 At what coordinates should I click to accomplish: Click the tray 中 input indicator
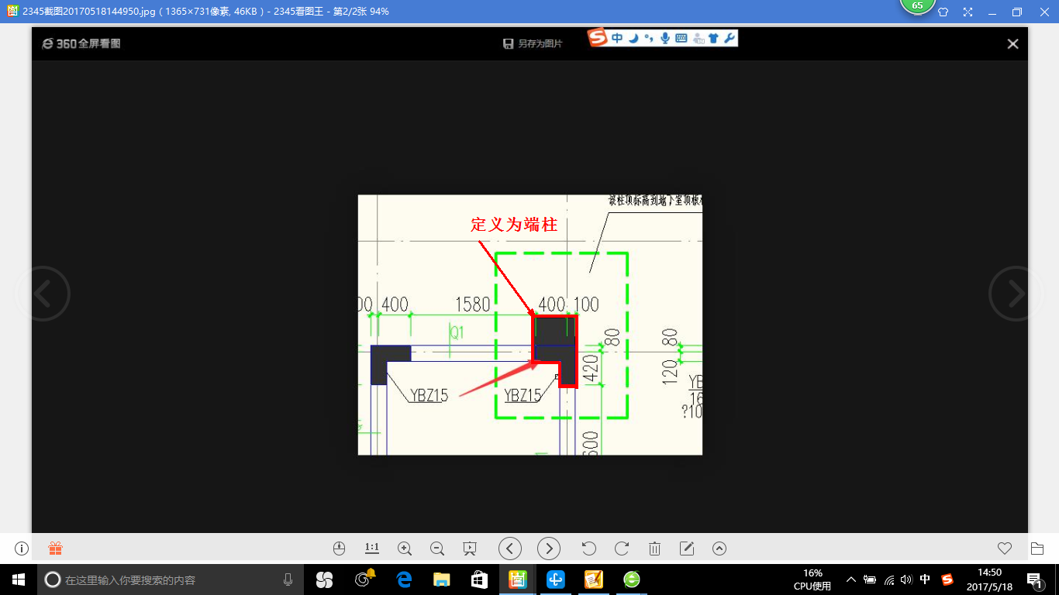[x=925, y=580]
